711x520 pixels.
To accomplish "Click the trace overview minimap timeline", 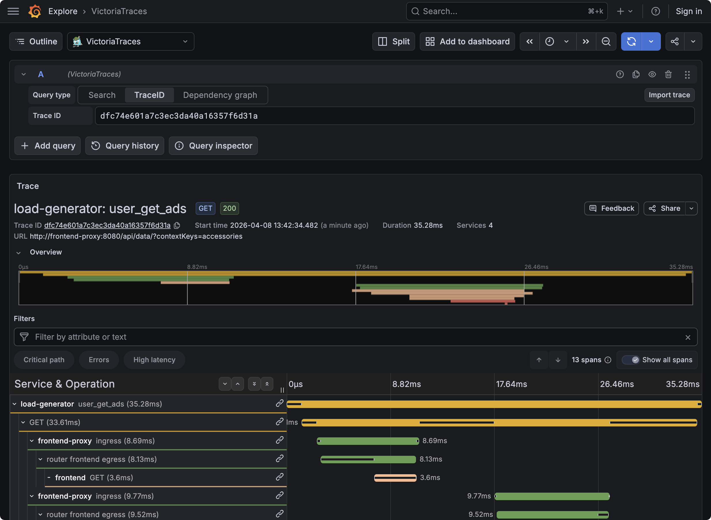I will point(355,288).
